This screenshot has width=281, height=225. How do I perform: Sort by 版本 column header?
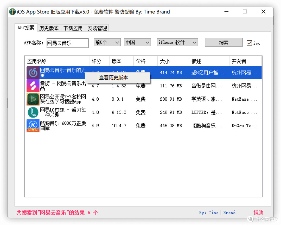pos(121,61)
